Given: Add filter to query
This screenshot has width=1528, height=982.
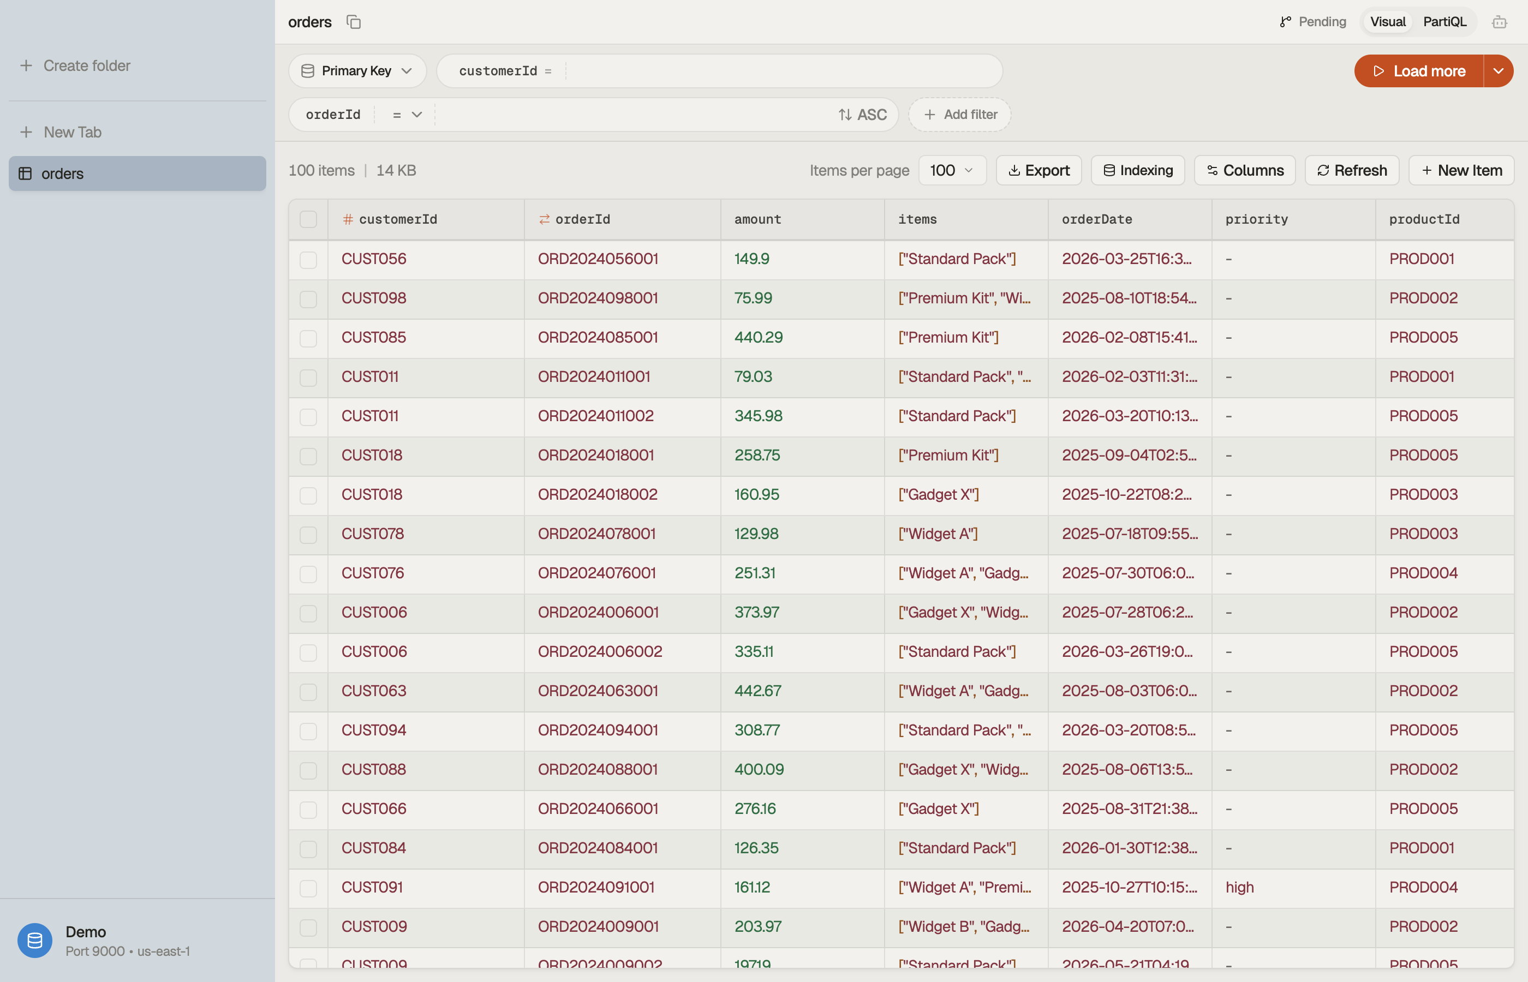Looking at the screenshot, I should (x=960, y=115).
